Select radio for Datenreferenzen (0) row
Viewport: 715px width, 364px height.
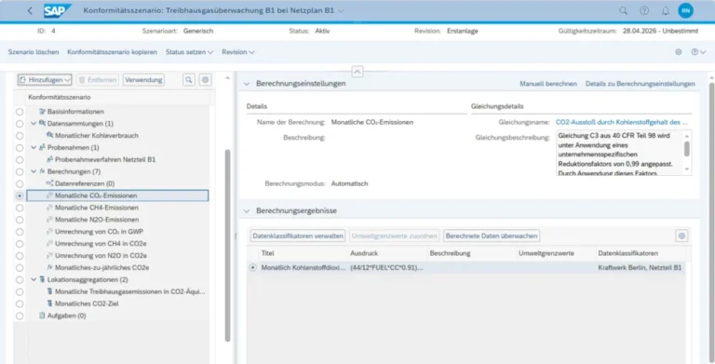[20, 183]
